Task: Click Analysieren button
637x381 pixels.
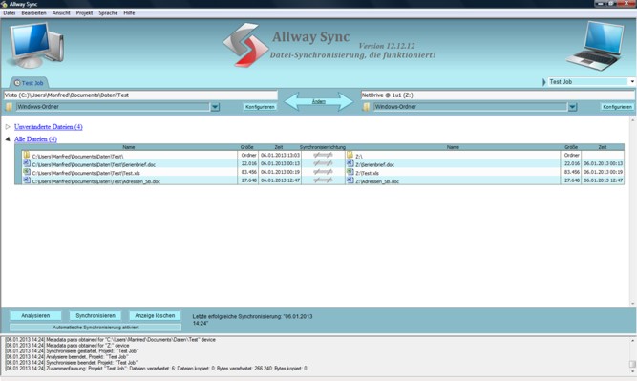Action: click(35, 316)
